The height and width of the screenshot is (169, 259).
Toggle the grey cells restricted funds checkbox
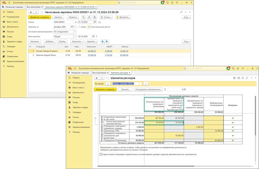[x=101, y=154]
